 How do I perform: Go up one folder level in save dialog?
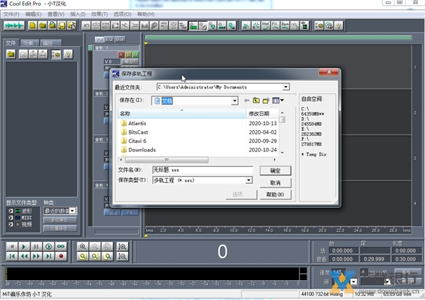coord(256,100)
